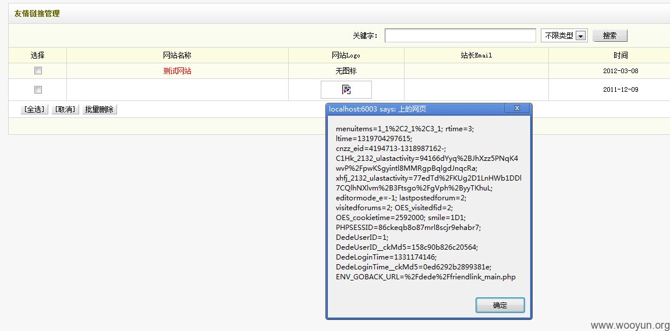The width and height of the screenshot is (670, 331).
Task: Close the localhost:6003 alert dialog
Action: tap(517, 108)
